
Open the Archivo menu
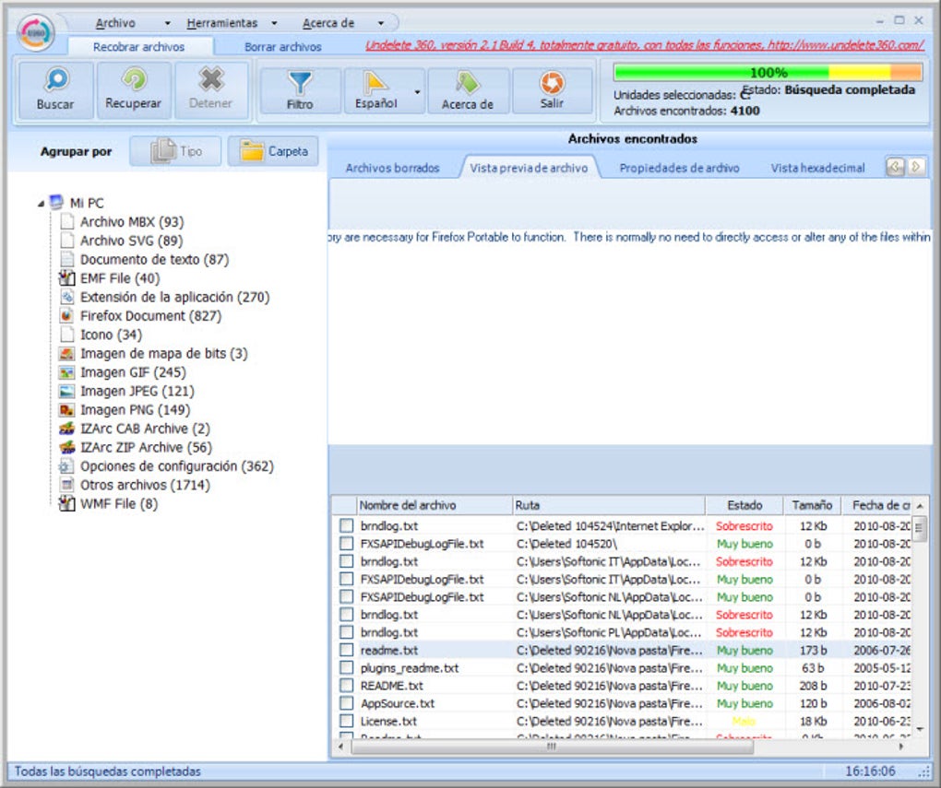pyautogui.click(x=115, y=23)
